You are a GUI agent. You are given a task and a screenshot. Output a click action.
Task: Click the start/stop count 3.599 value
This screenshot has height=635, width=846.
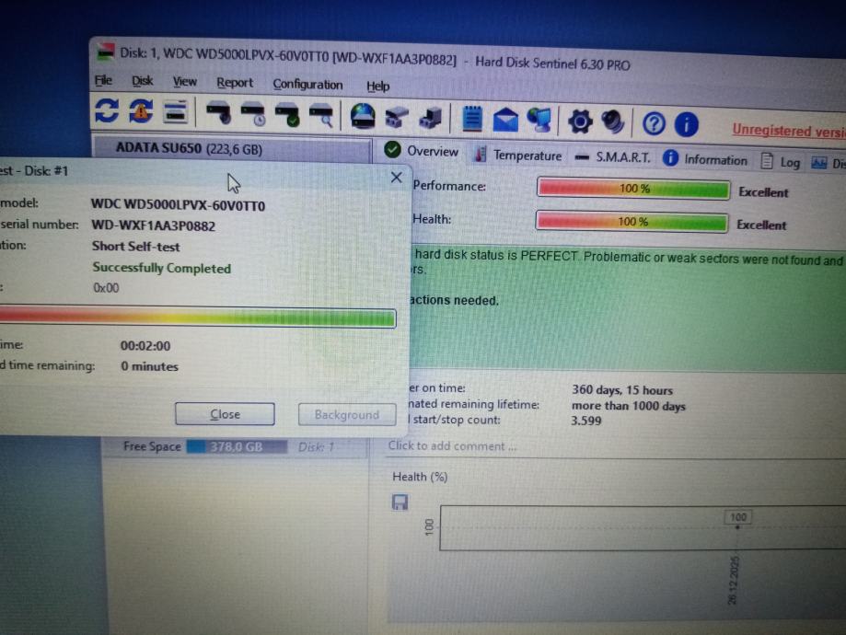coord(586,421)
